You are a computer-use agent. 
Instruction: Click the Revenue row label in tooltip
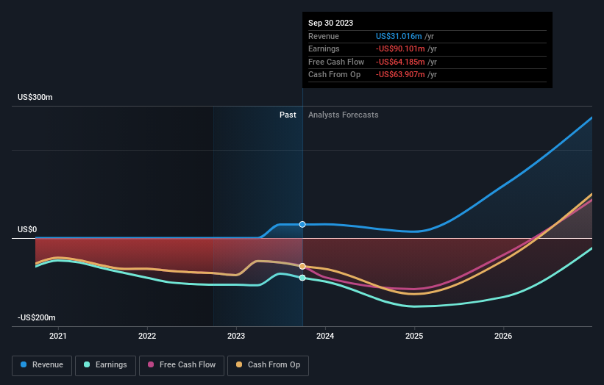[324, 36]
